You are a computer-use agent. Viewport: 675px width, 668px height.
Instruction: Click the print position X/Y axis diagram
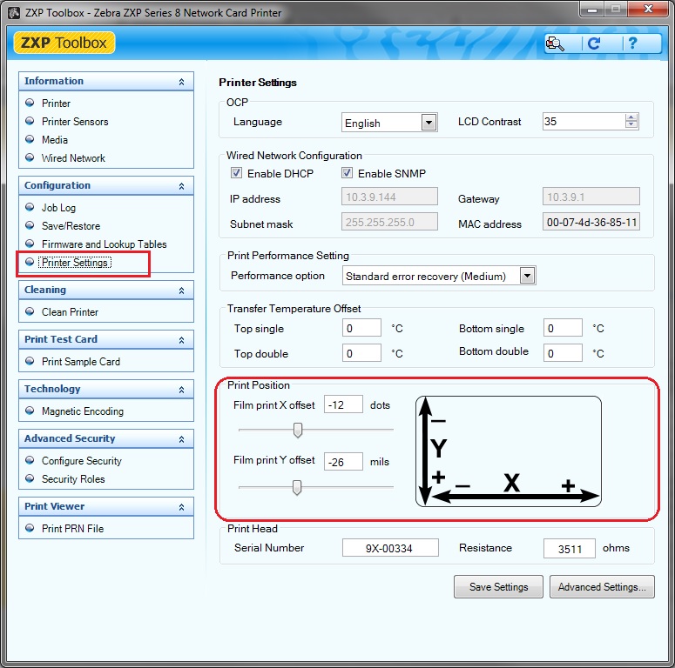coord(509,451)
